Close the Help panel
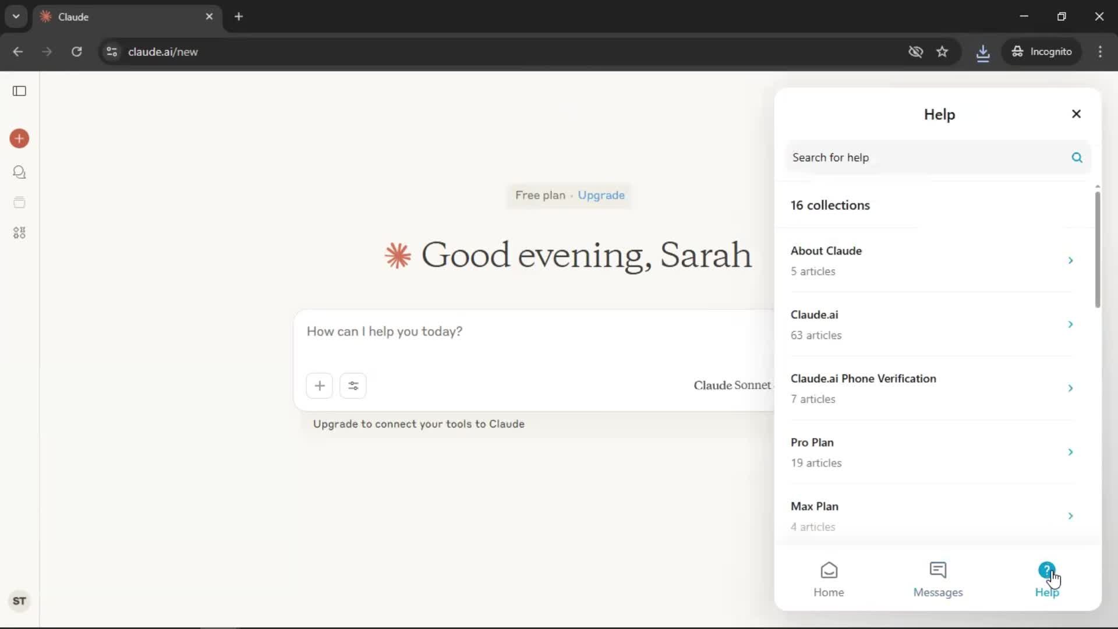 click(1076, 114)
